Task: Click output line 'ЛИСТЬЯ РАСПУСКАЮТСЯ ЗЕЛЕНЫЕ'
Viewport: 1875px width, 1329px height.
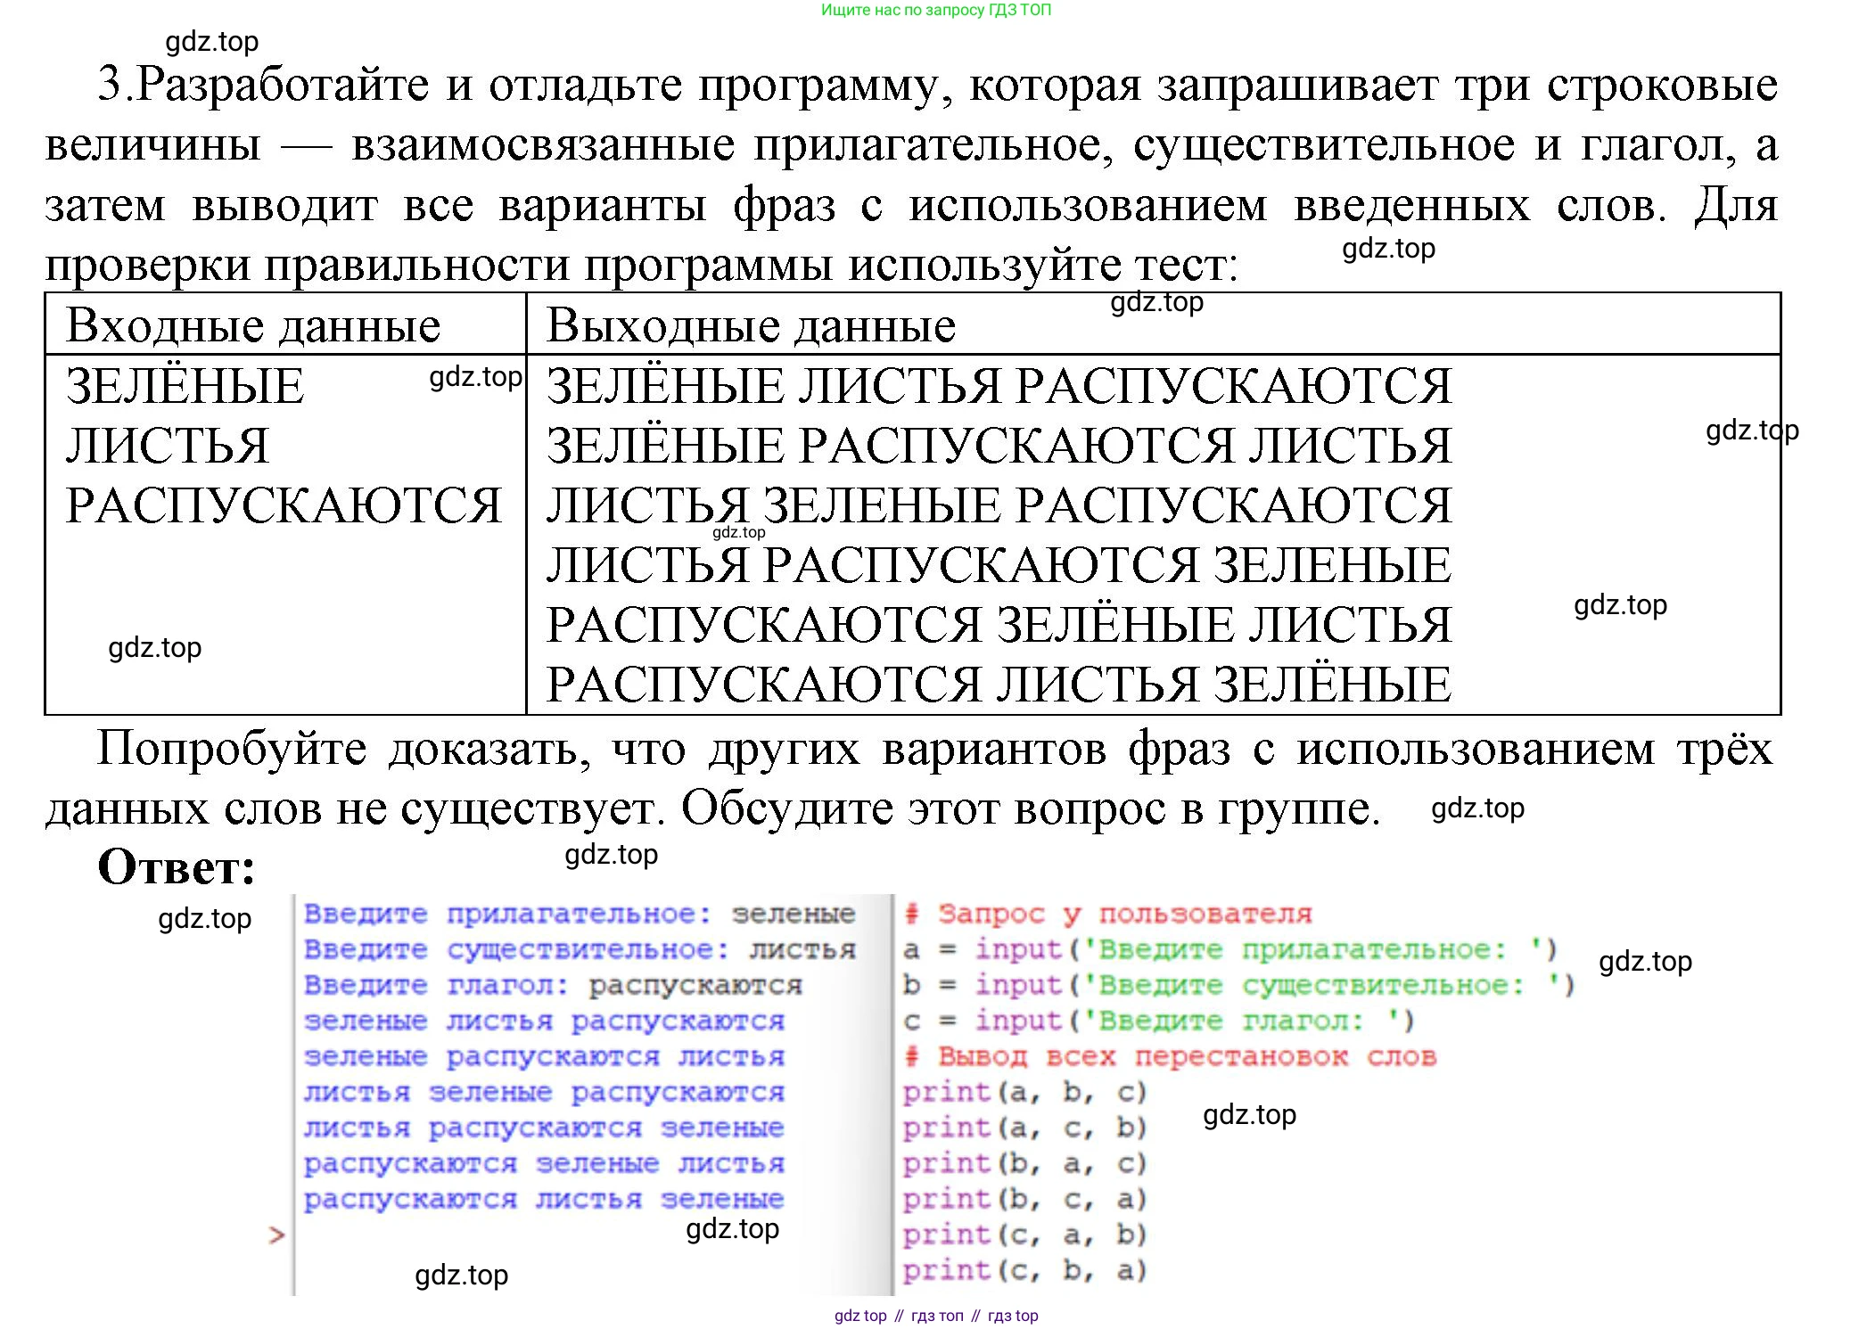Action: [999, 565]
